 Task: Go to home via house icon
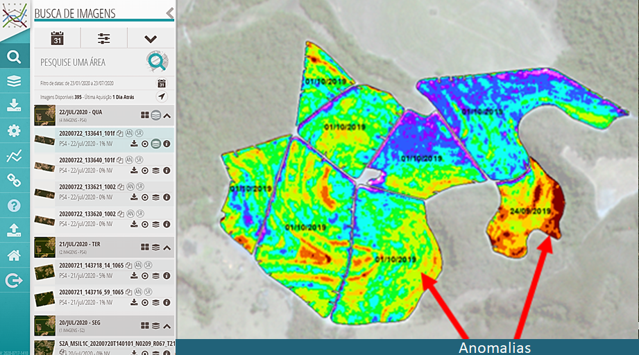click(x=14, y=256)
